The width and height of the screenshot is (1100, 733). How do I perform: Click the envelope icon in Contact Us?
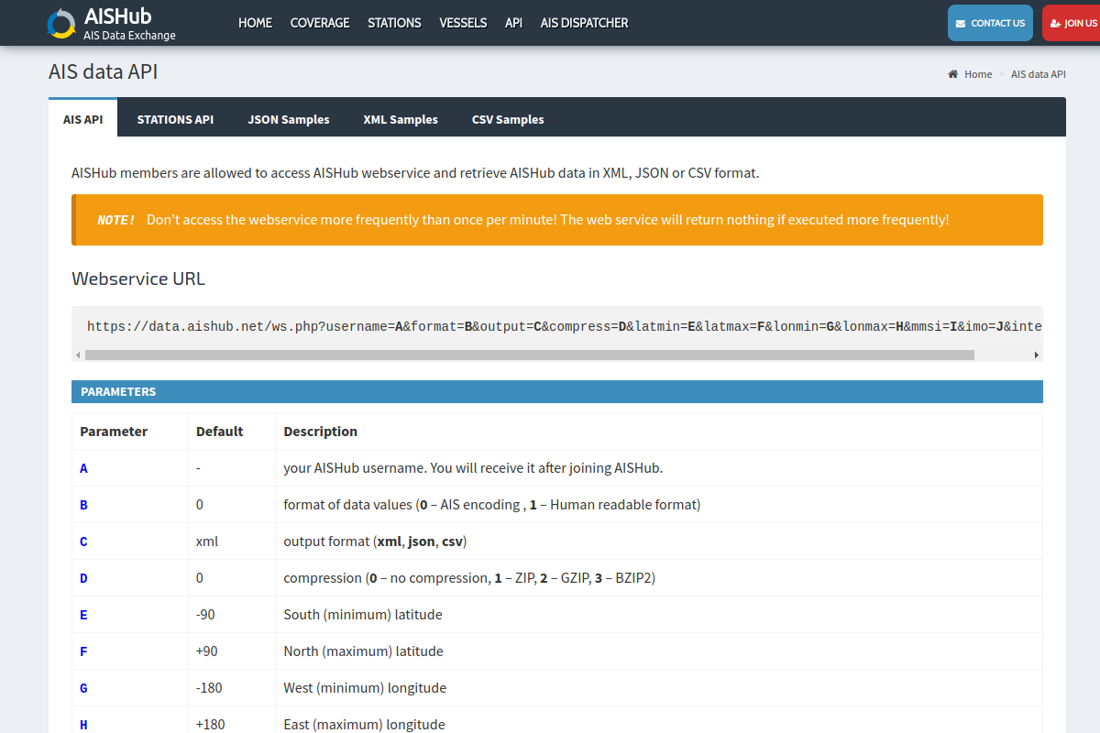point(960,23)
